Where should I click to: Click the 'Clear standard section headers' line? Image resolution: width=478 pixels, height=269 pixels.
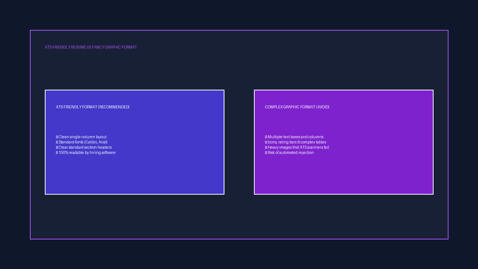coord(84,148)
